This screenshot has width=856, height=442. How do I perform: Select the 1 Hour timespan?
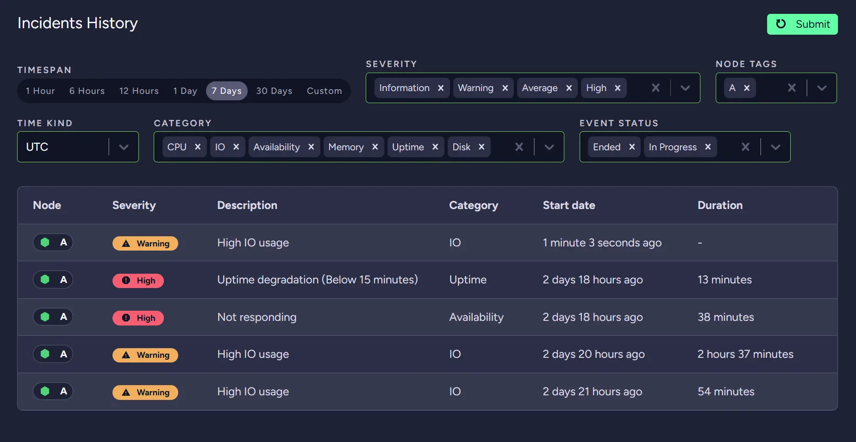click(x=40, y=91)
